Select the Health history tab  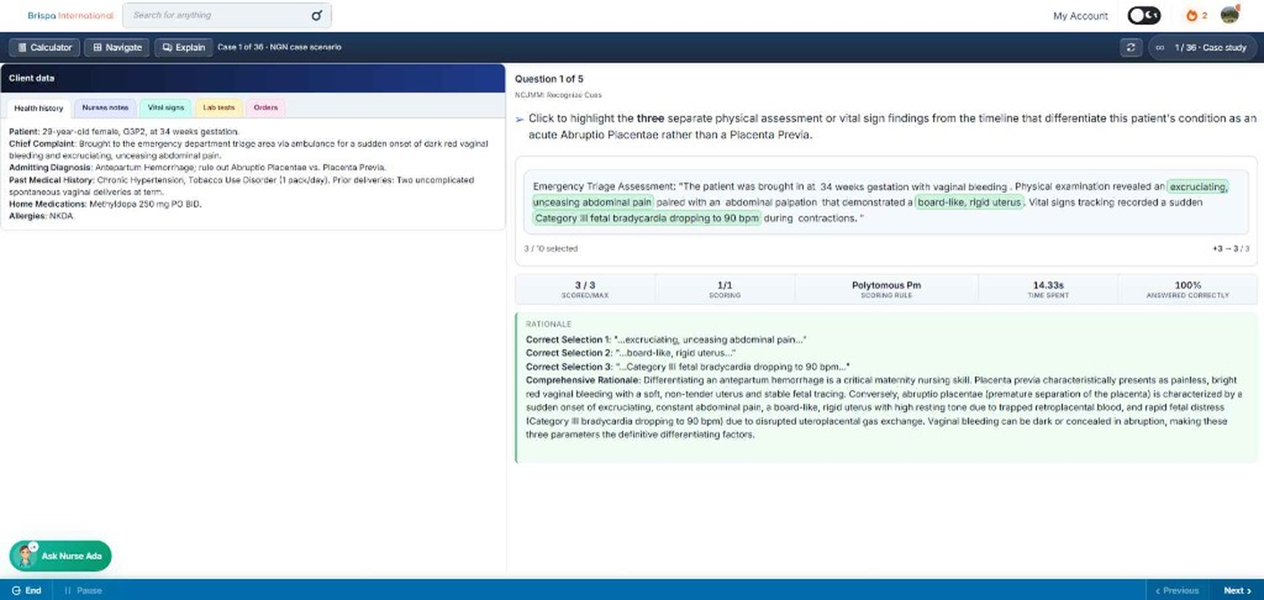click(x=38, y=108)
